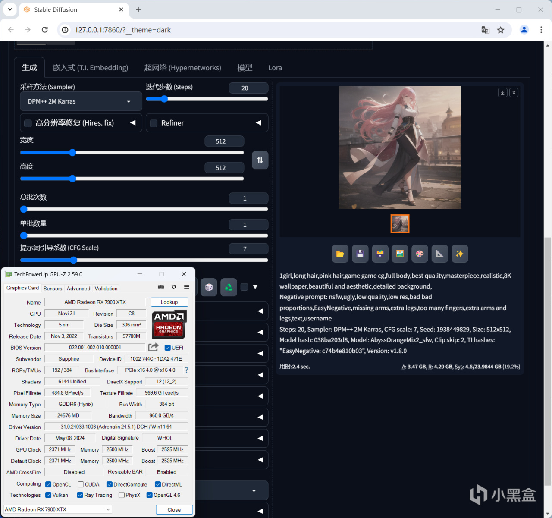Expand seed extras triangle beside the checkbox

coord(255,287)
